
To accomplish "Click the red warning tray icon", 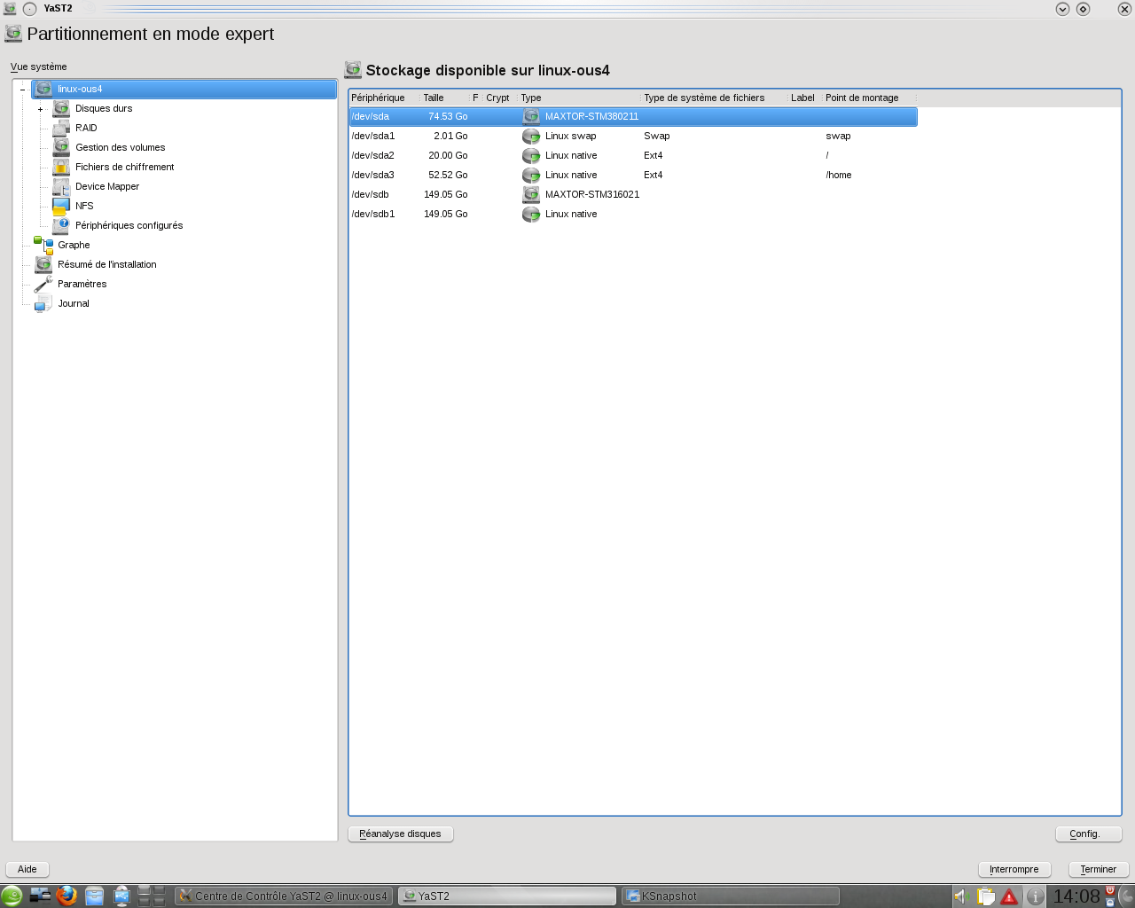I will [1009, 896].
